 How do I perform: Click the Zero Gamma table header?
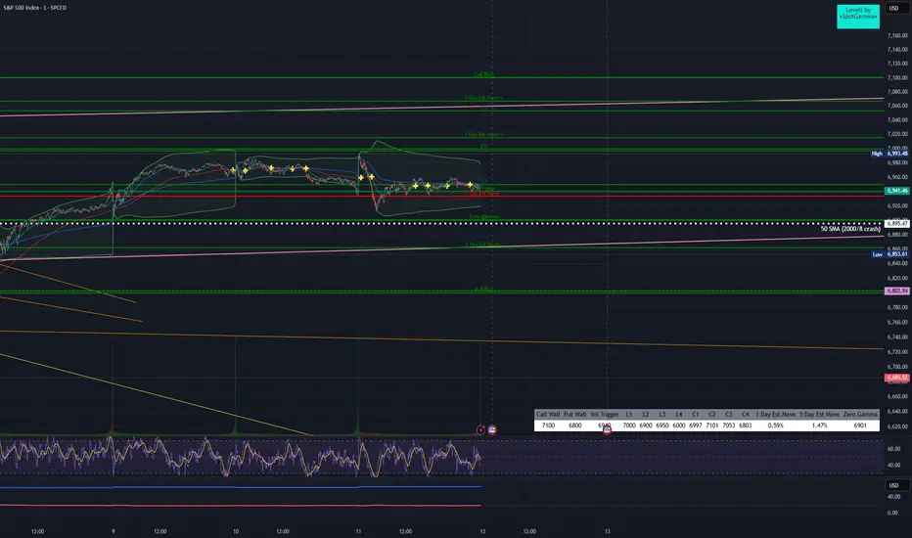[x=860, y=414]
